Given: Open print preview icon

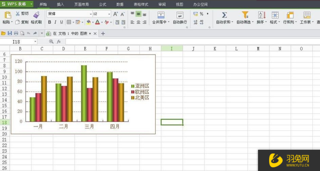Looking at the screenshot, I should click(x=22, y=33).
